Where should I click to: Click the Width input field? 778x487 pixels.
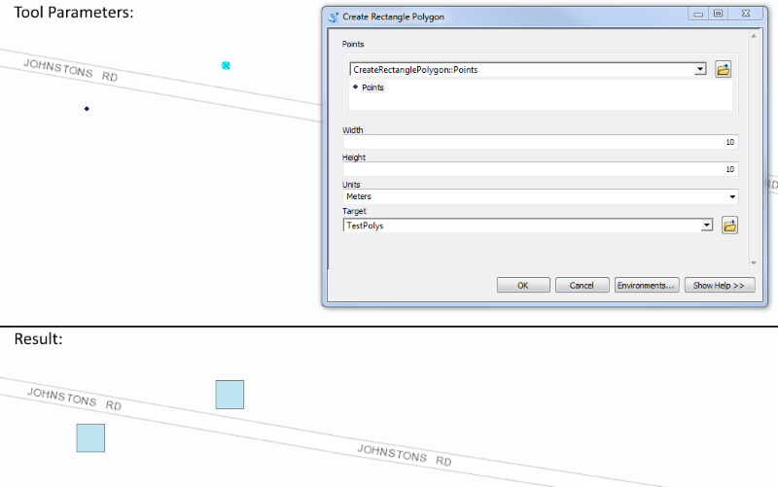[x=540, y=142]
